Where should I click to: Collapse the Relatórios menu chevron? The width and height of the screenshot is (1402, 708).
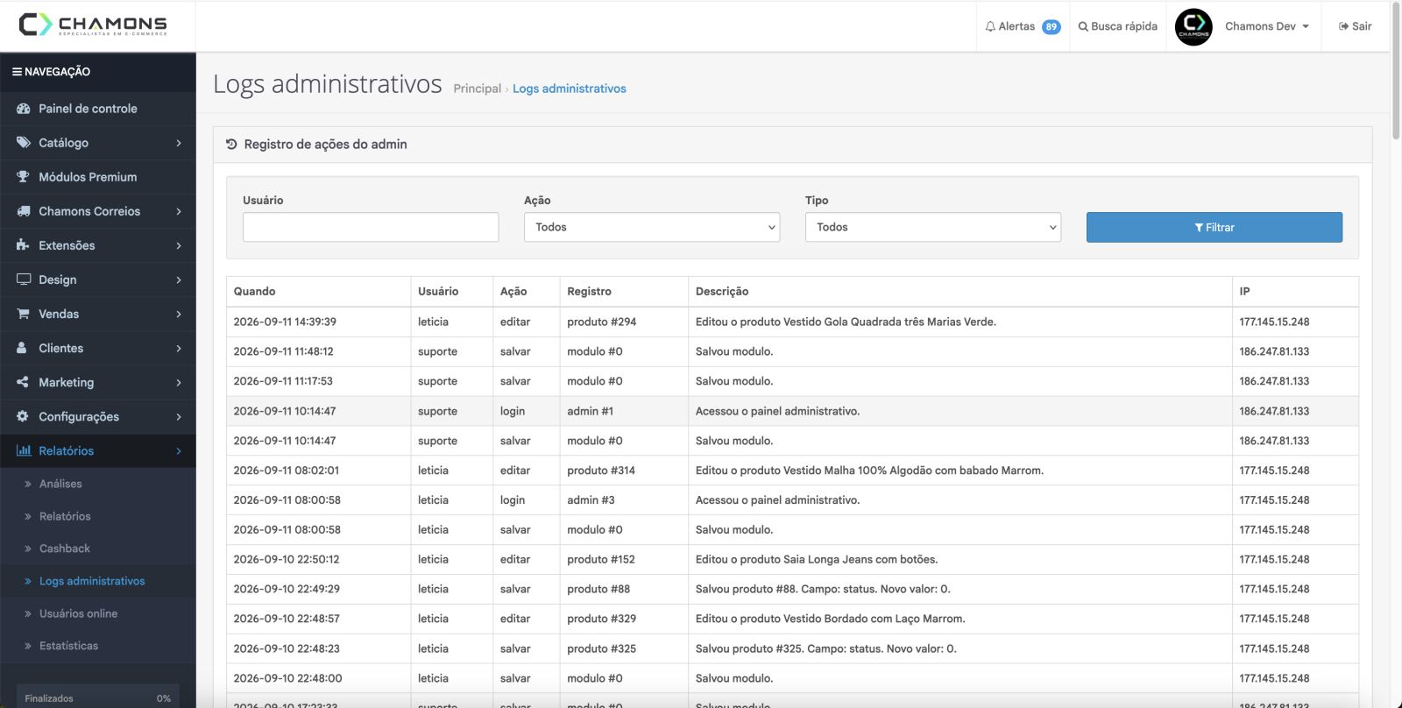coord(179,450)
